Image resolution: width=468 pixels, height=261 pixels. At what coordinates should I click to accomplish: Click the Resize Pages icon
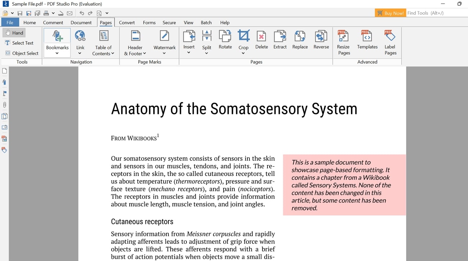343,36
